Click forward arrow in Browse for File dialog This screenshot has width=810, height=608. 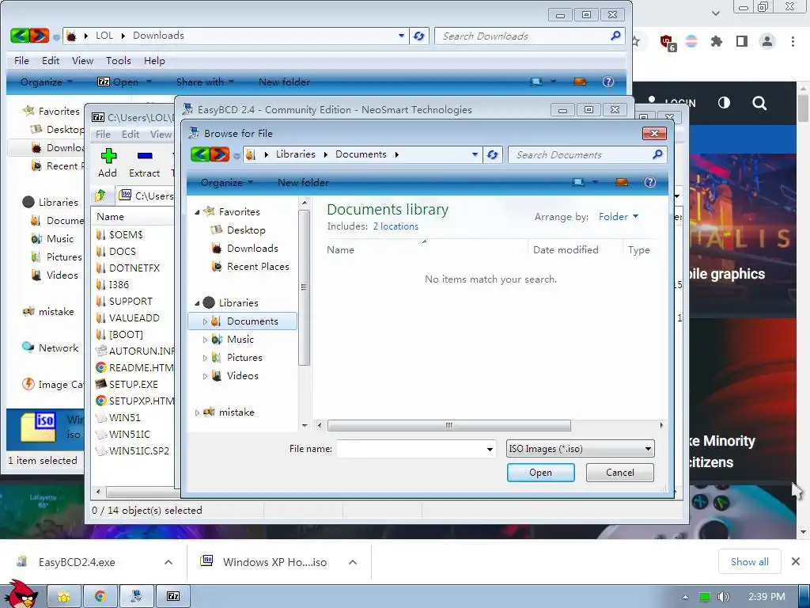tap(220, 154)
